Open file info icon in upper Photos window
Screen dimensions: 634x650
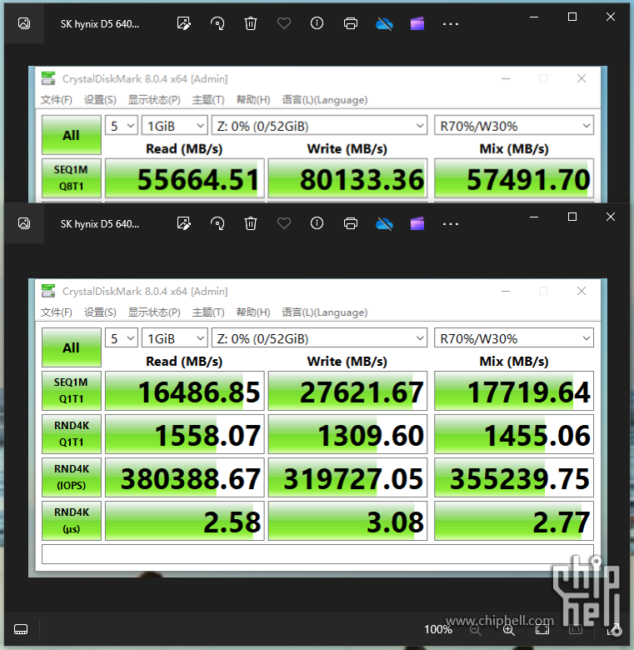point(317,23)
